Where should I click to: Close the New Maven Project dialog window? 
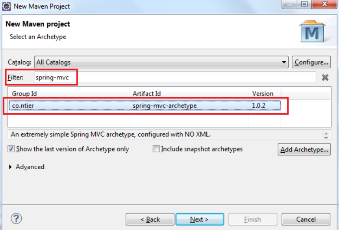point(325,4)
